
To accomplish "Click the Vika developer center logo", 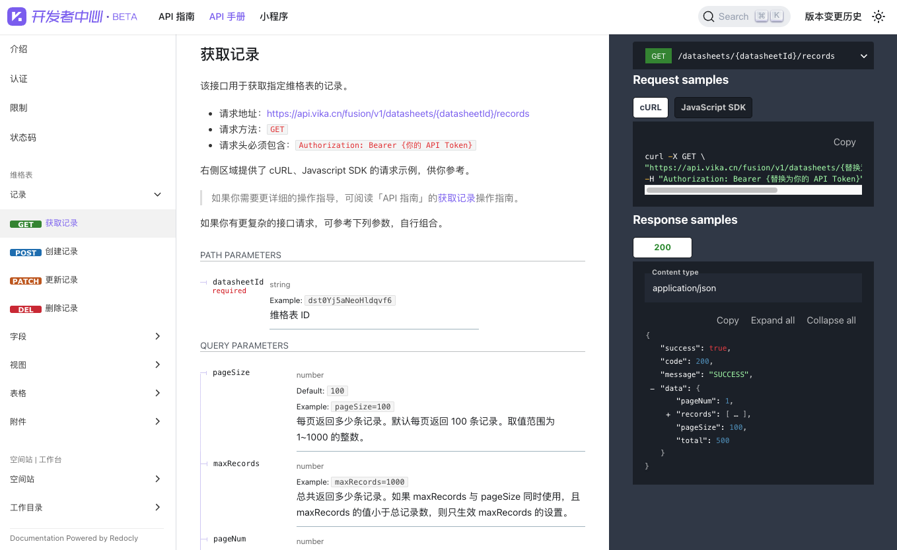I will [x=17, y=17].
